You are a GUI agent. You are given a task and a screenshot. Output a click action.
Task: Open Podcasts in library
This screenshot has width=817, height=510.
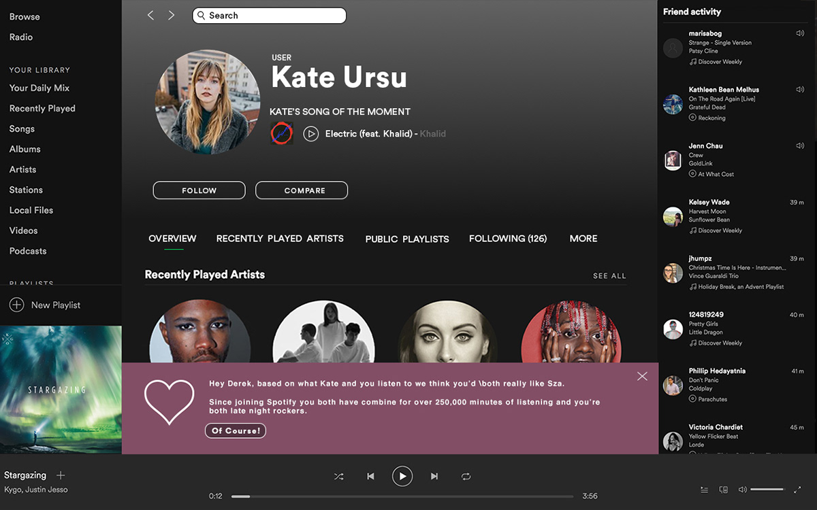(x=28, y=251)
